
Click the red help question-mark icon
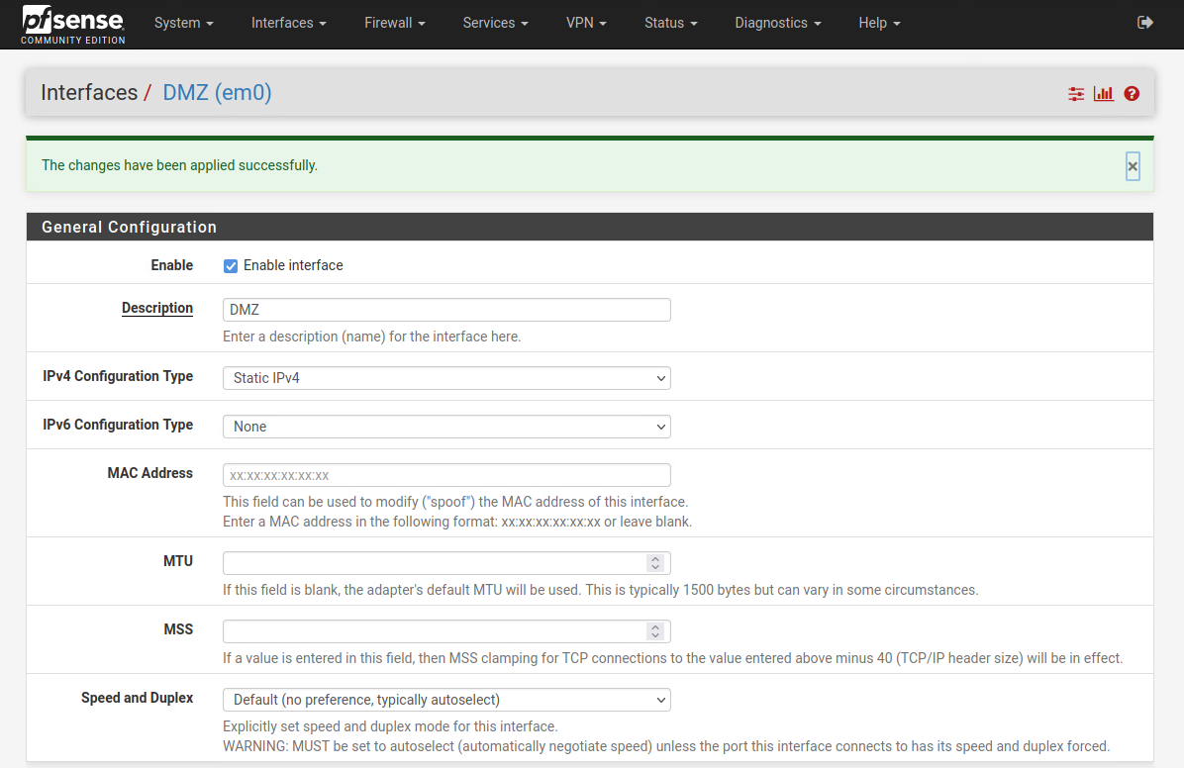pos(1132,94)
